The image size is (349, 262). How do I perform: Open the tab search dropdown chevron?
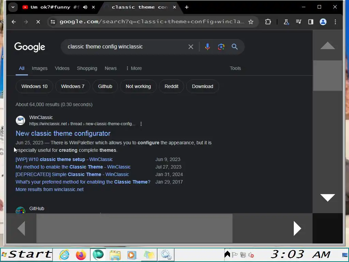(13, 7)
